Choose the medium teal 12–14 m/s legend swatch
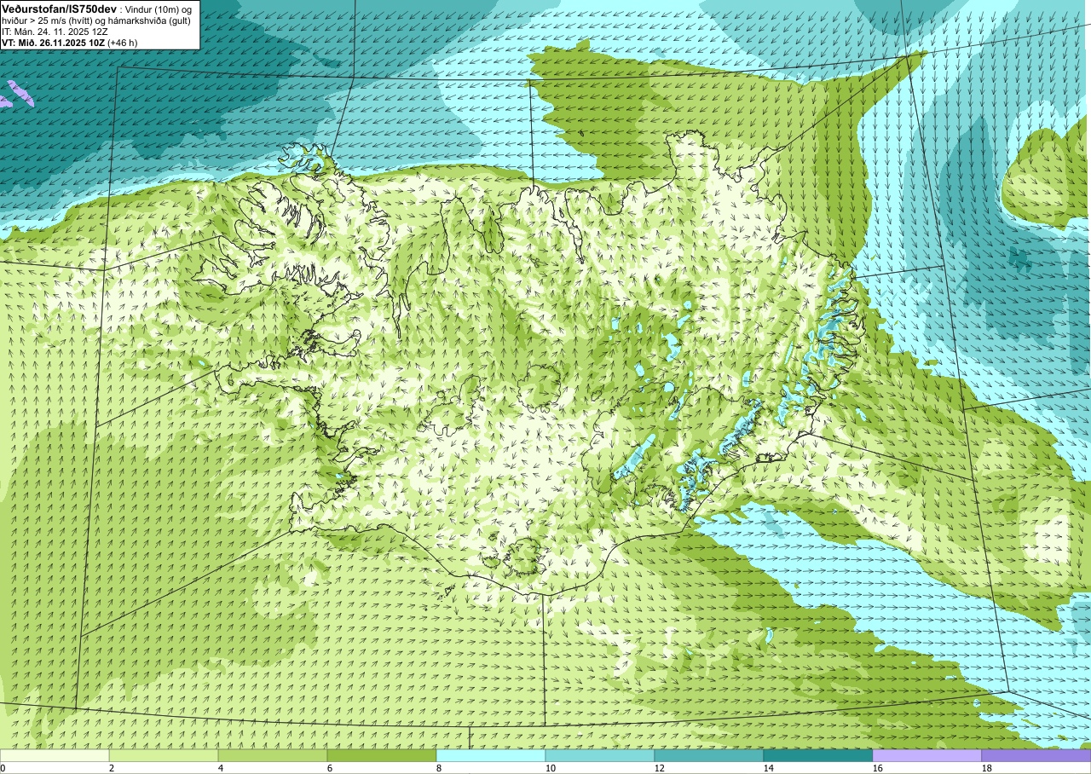Viewport: 1091px width, 774px height. coord(709,755)
